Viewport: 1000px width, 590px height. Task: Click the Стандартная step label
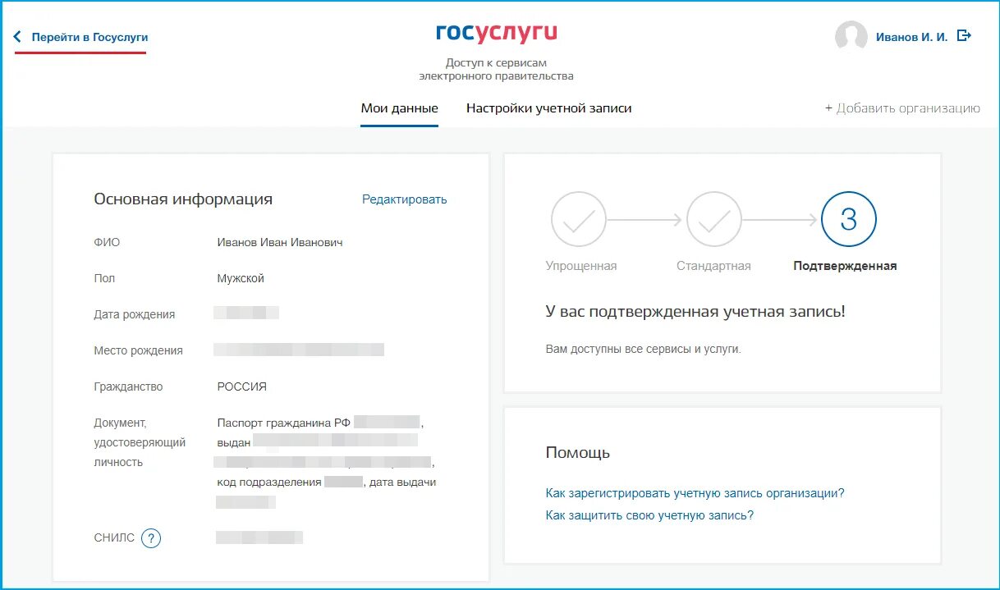[713, 266]
